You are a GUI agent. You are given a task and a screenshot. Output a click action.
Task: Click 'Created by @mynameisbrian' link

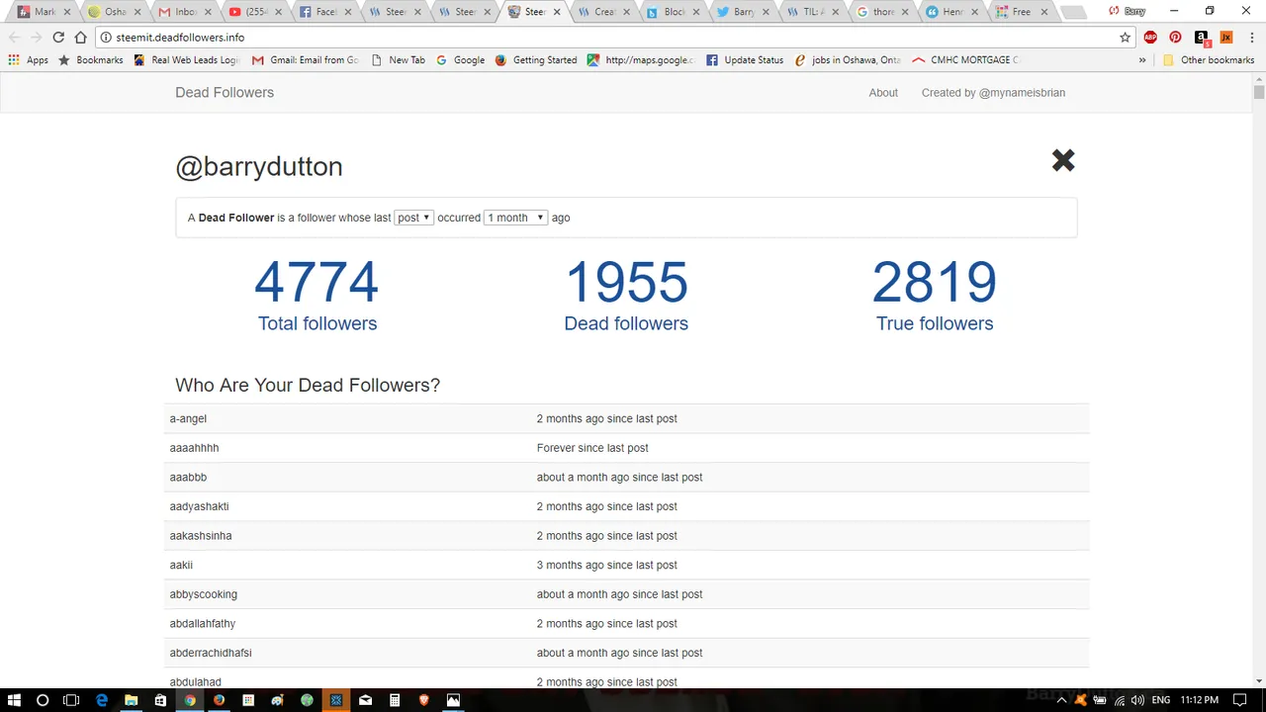tap(993, 93)
